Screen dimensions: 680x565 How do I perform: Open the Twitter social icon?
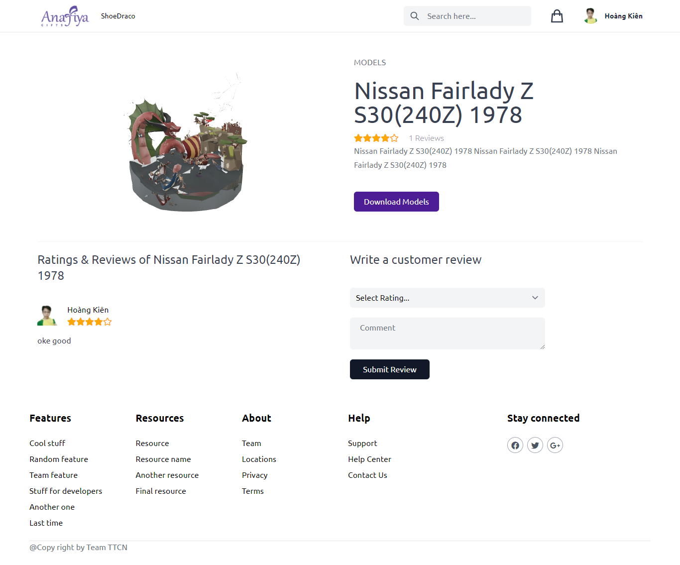535,445
